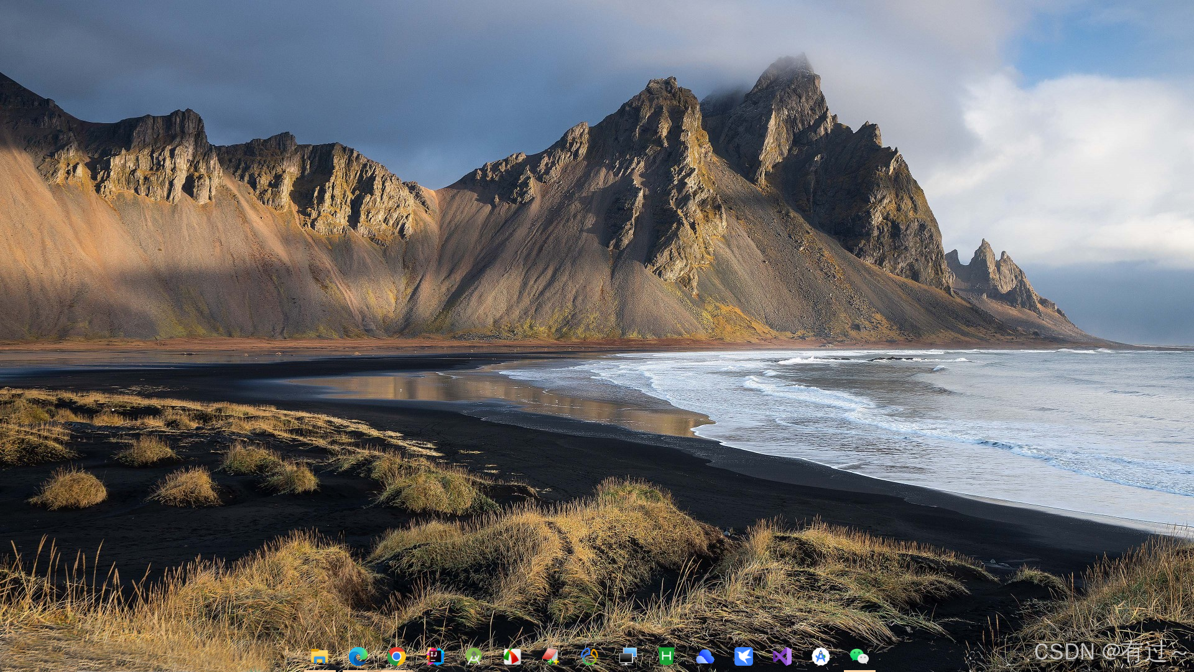Open the red eraser plus-plus icon
The height and width of the screenshot is (672, 1194).
(550, 656)
